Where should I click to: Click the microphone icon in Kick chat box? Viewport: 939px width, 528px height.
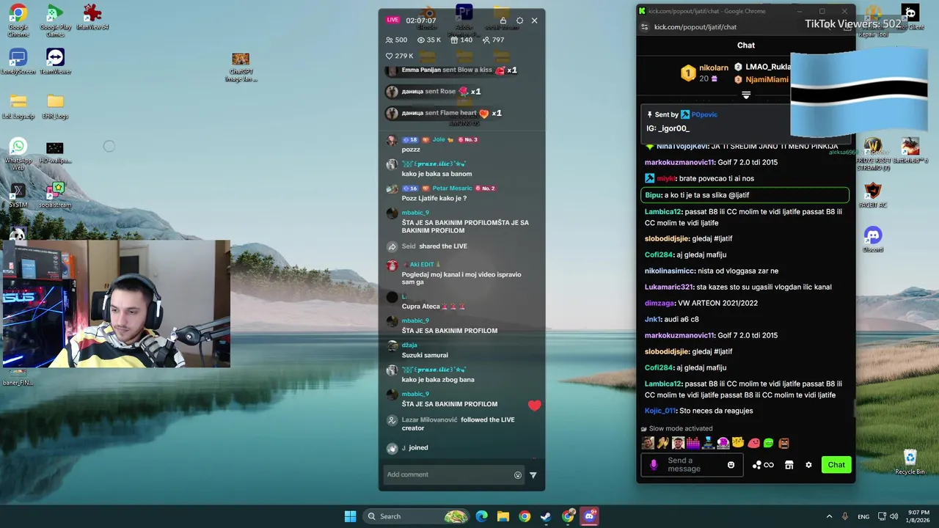[654, 465]
